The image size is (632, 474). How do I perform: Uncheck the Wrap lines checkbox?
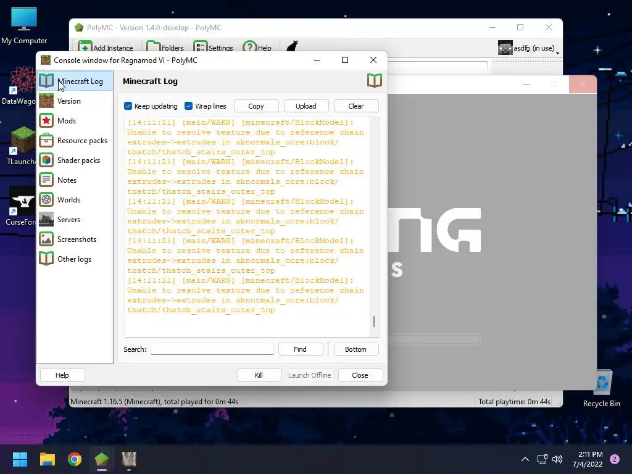188,106
